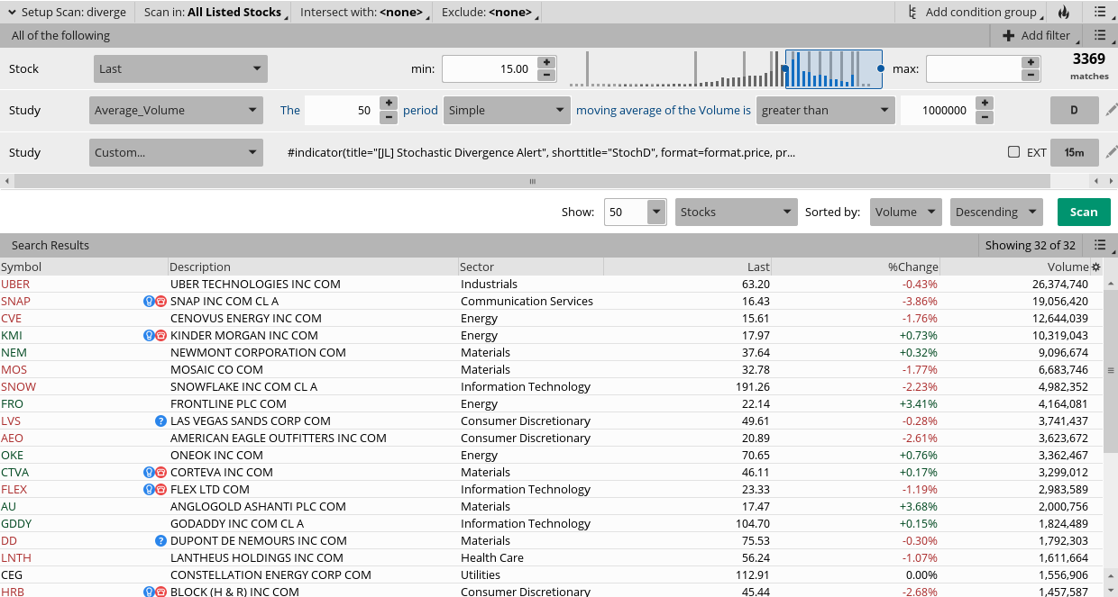Screen dimensions: 1118x597
Task: Enable the EXT extended hours checkbox
Action: click(x=1013, y=152)
